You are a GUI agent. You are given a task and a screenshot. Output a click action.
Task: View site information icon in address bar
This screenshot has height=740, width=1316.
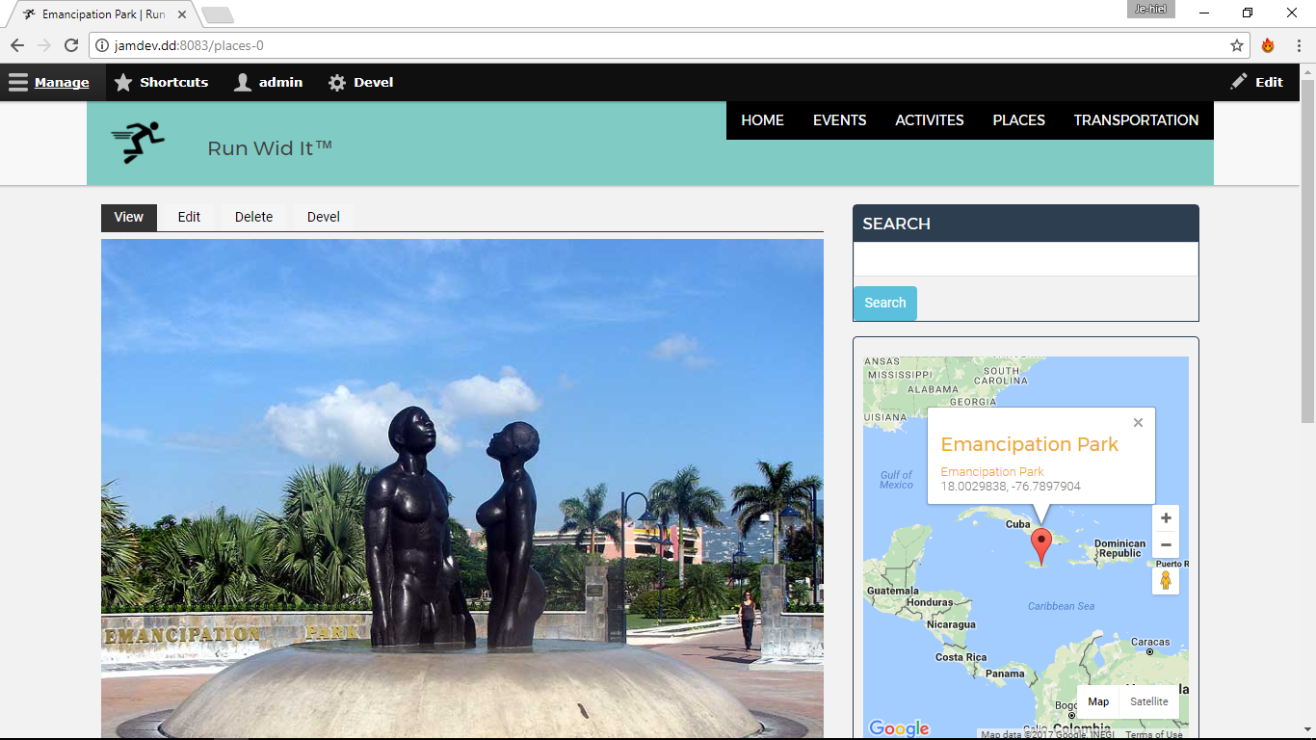pos(102,45)
